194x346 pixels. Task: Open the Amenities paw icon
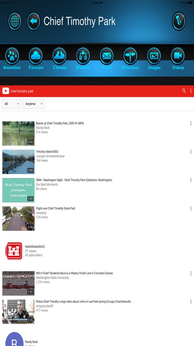click(x=12, y=56)
